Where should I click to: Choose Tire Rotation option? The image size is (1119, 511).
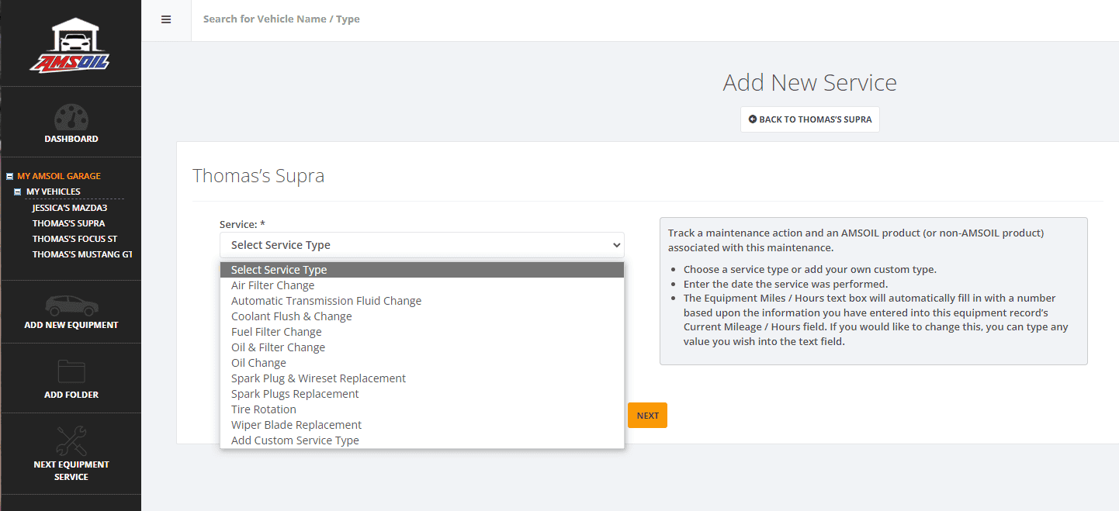422,409
